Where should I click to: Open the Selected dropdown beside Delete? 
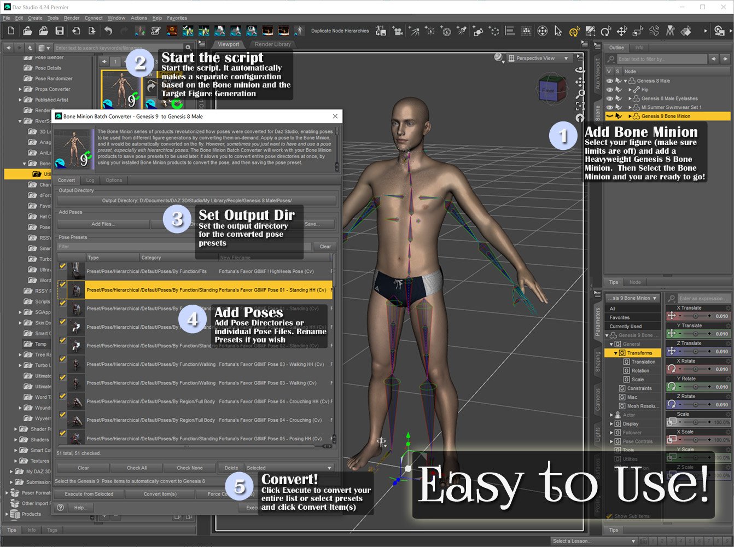pos(289,468)
